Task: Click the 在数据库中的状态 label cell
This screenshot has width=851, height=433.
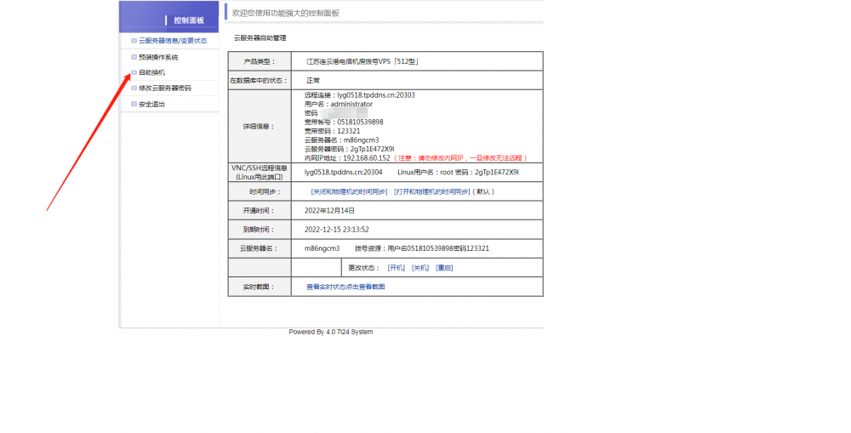Action: click(x=260, y=80)
